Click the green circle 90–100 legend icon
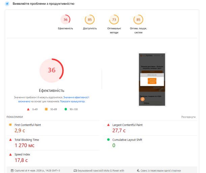Image resolution: width=206 pixels, height=173 pixels. 66,109
